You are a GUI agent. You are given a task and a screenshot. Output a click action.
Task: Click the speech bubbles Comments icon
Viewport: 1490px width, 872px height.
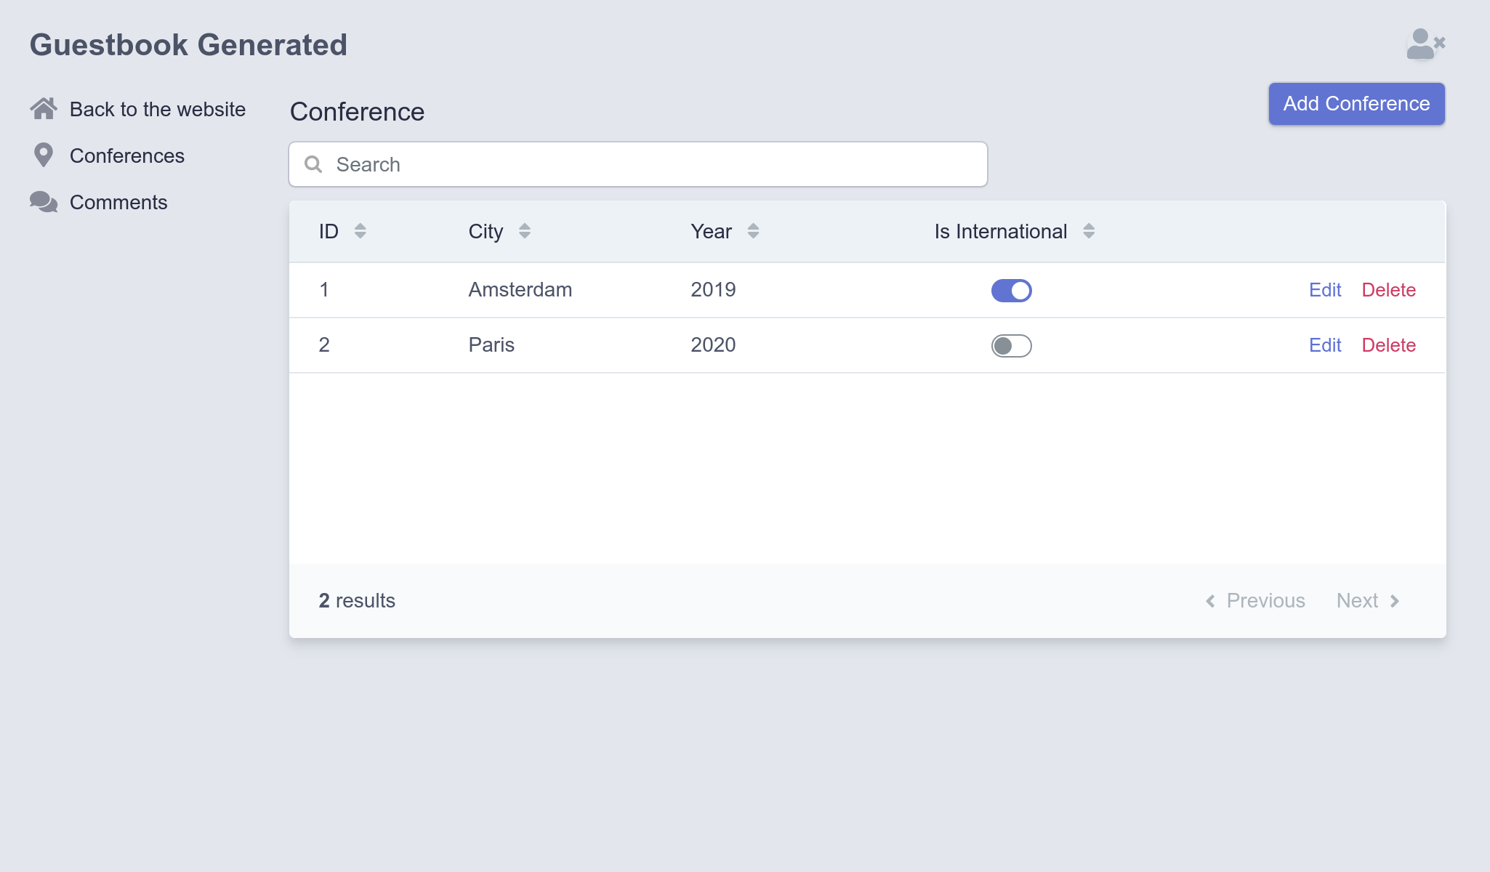[x=44, y=201]
